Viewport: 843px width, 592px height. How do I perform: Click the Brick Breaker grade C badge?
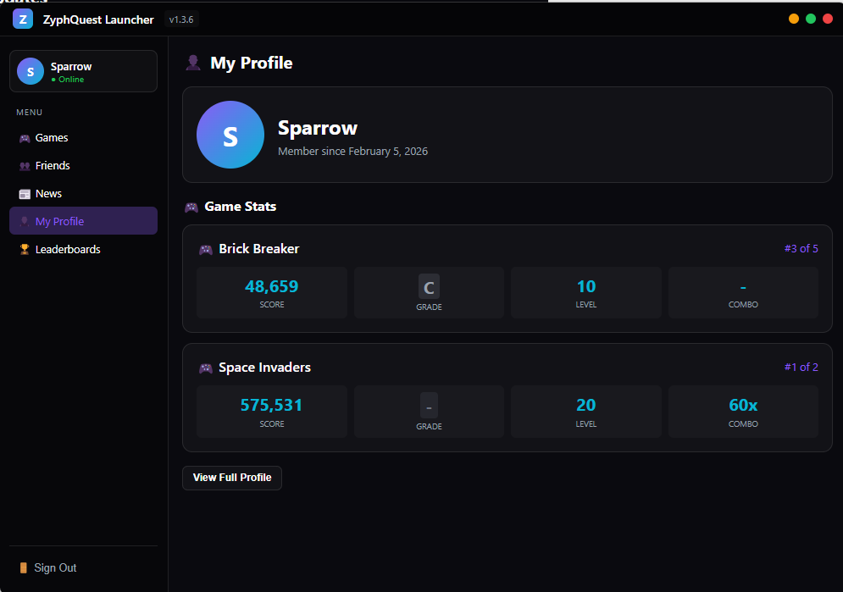pyautogui.click(x=429, y=287)
